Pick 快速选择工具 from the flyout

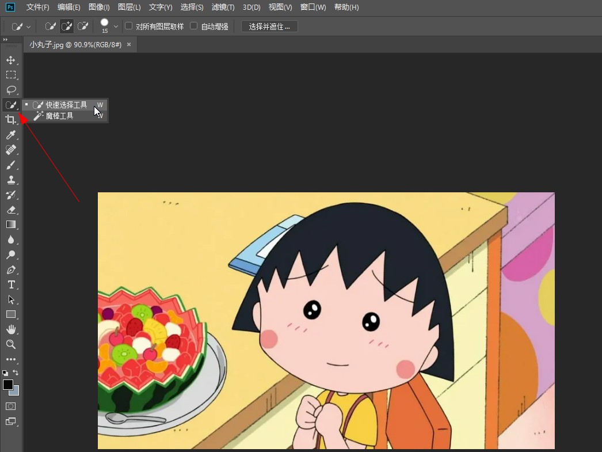pos(64,105)
